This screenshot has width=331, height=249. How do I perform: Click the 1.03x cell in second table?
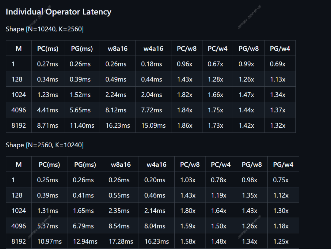[x=190, y=180]
